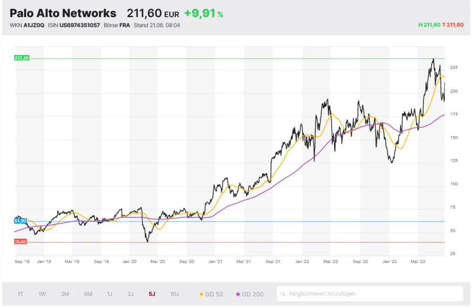Click the red 39,66 low marker
The height and width of the screenshot is (308, 472).
pos(20,241)
